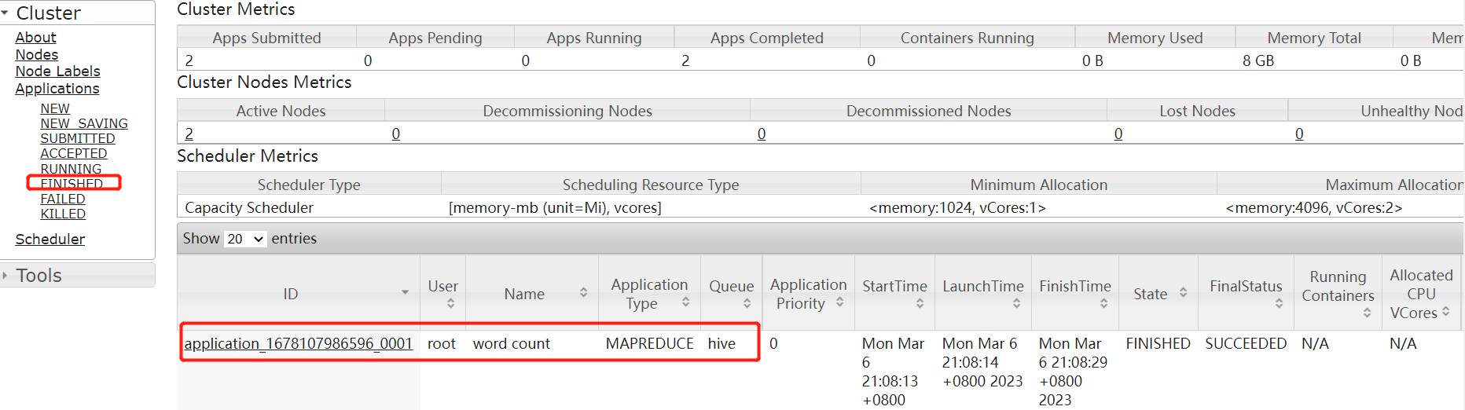1465x410 pixels.
Task: Select the 'hive' queue cell
Action: point(721,343)
